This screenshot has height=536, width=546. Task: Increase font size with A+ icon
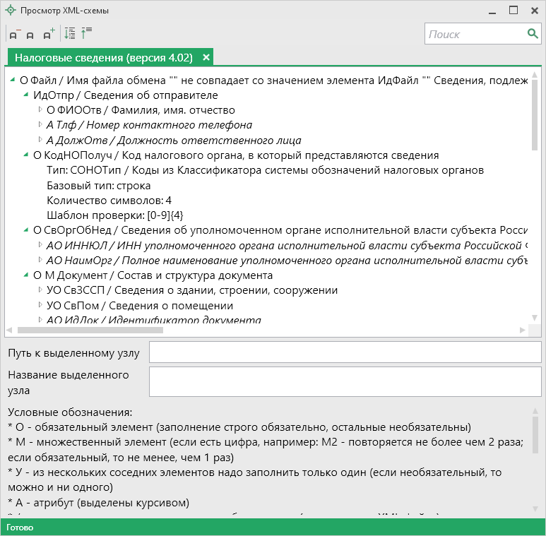(48, 34)
